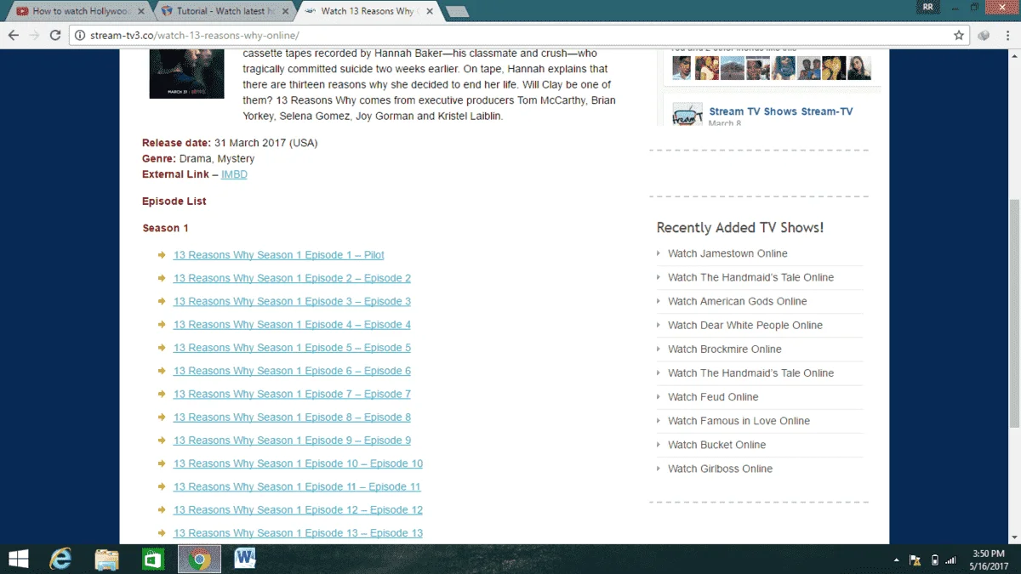Open the Chrome menu (three dots)
1021x574 pixels.
[x=1007, y=36]
